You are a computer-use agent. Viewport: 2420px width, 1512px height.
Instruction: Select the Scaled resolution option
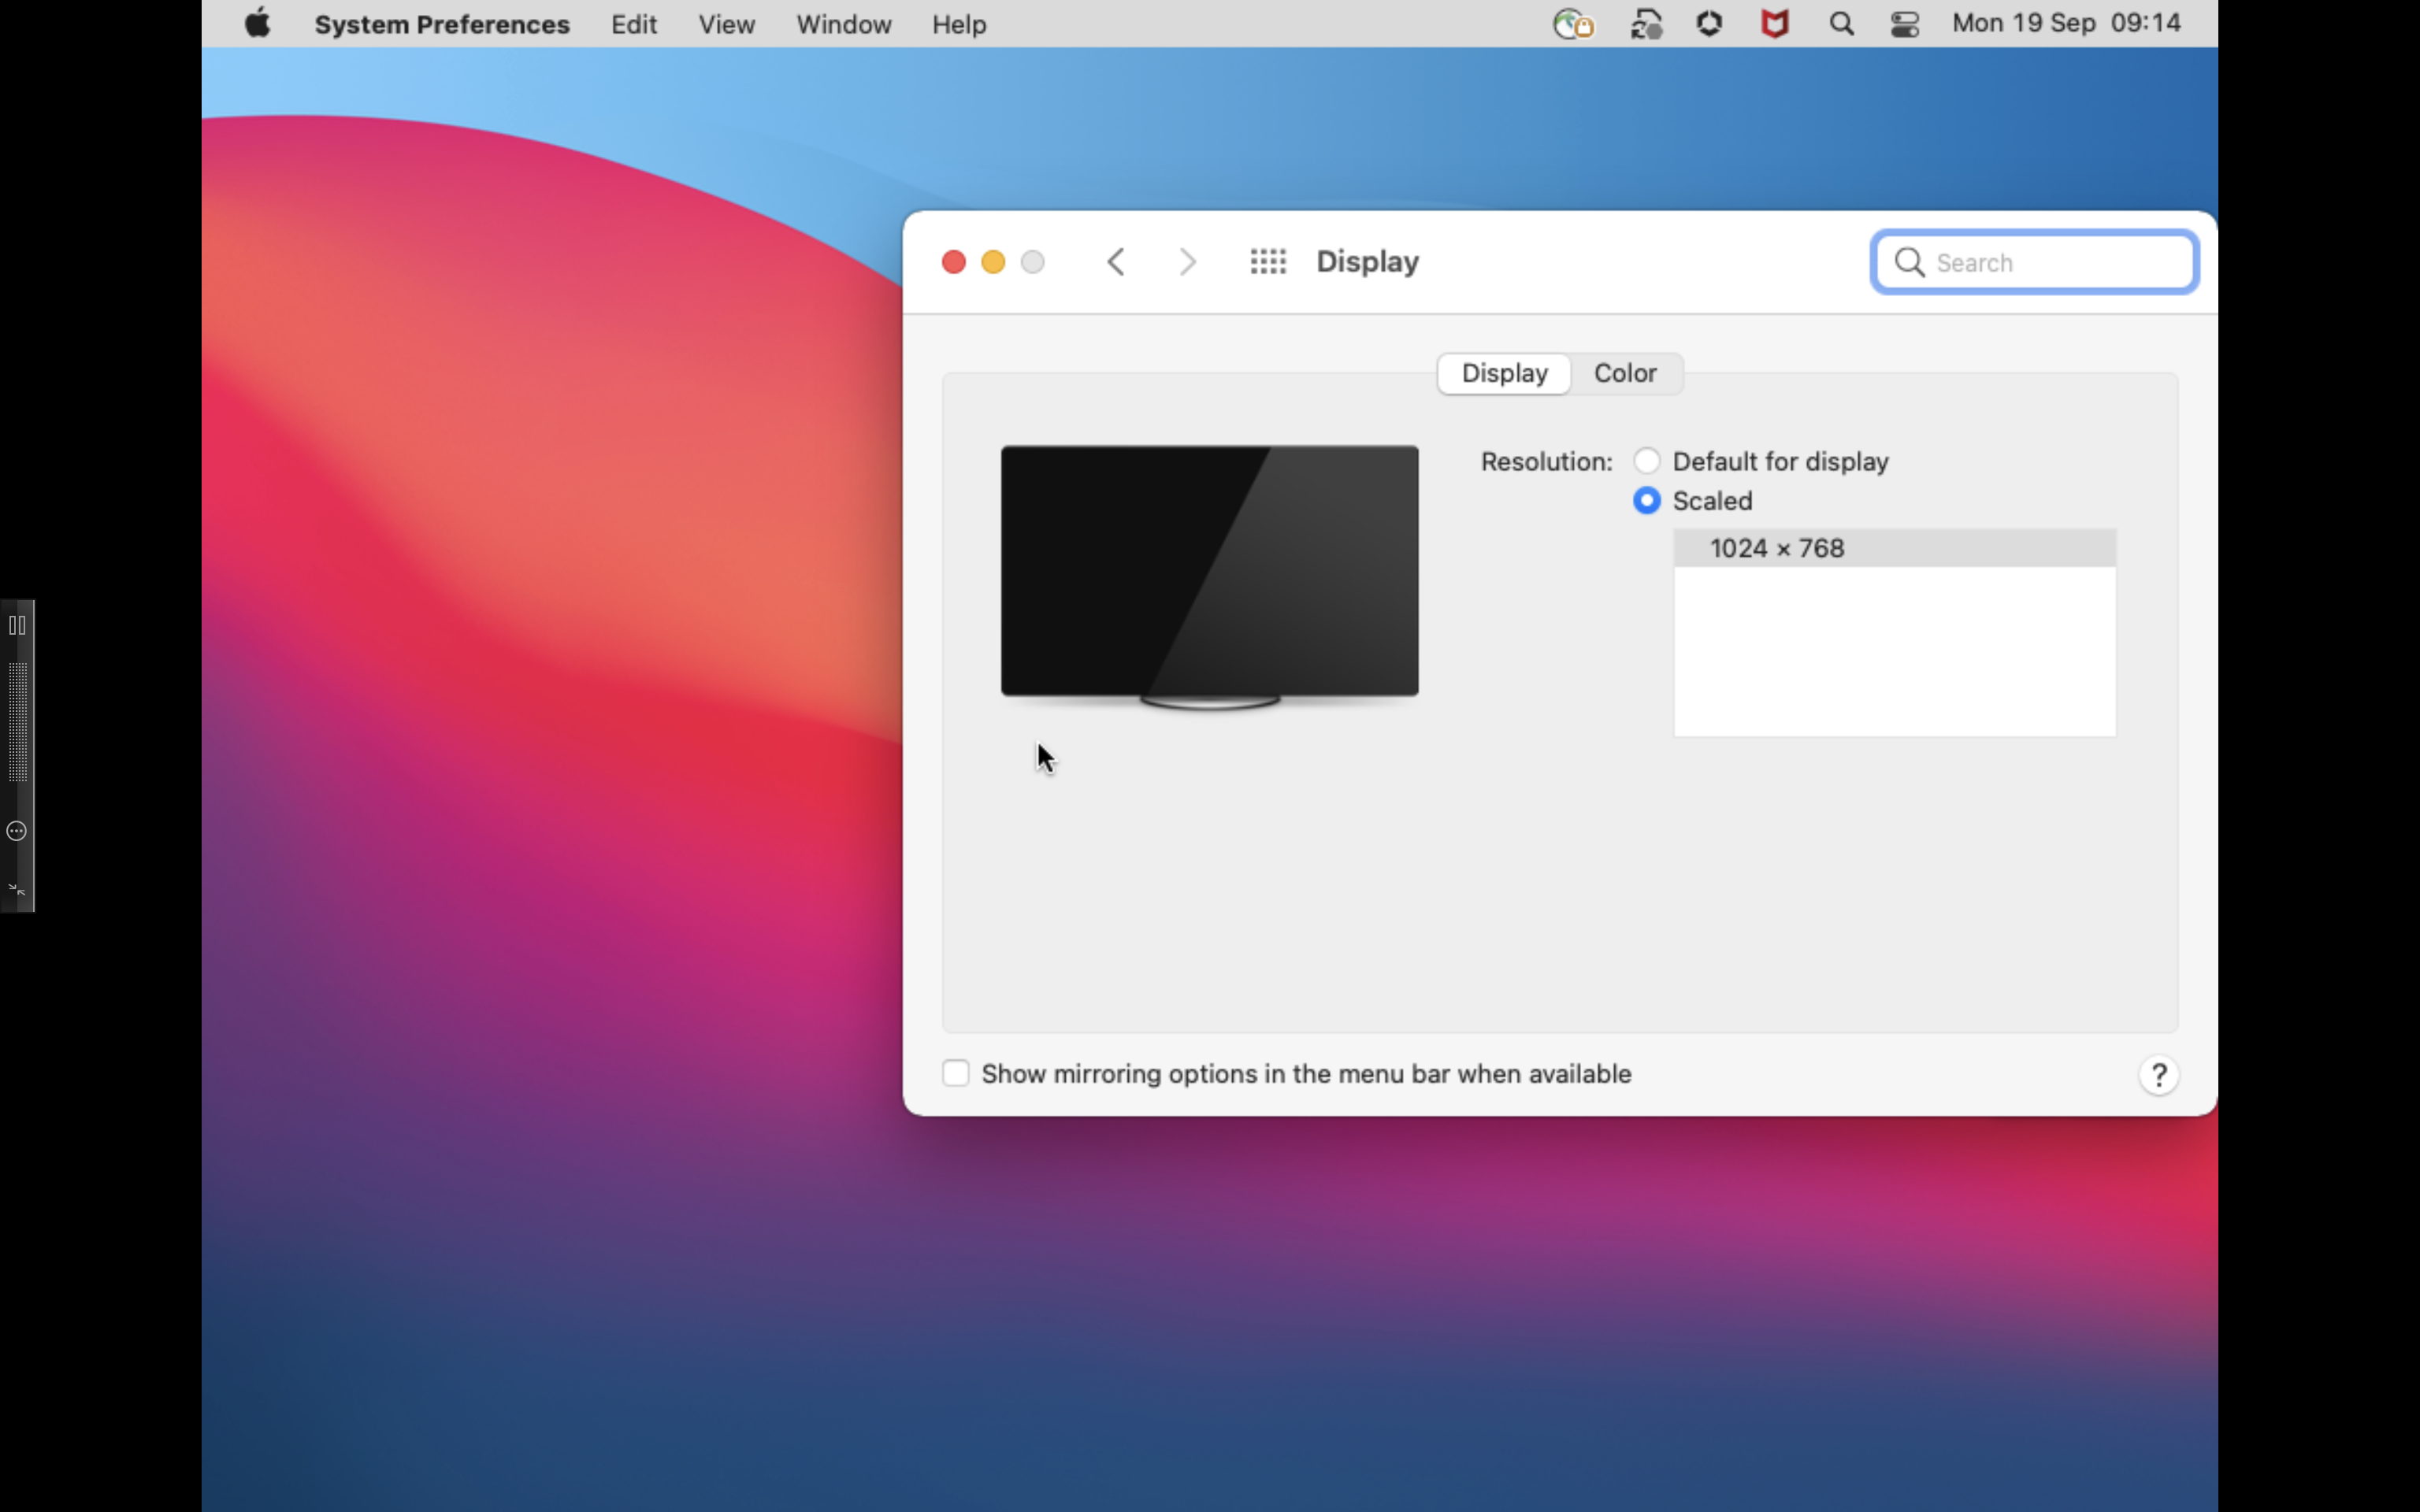(x=1646, y=500)
